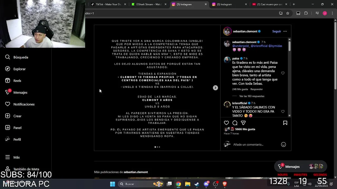Save the post with bookmark icon
The width and height of the screenshot is (337, 189).
click(x=285, y=123)
